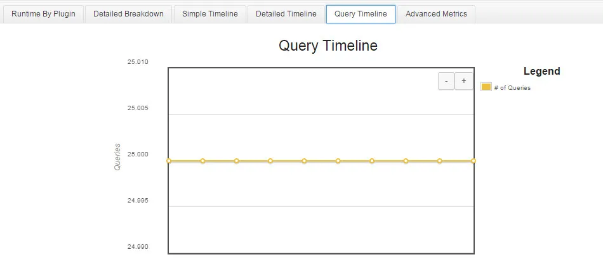
Task: Select the eighth data point on the line
Action: point(406,161)
